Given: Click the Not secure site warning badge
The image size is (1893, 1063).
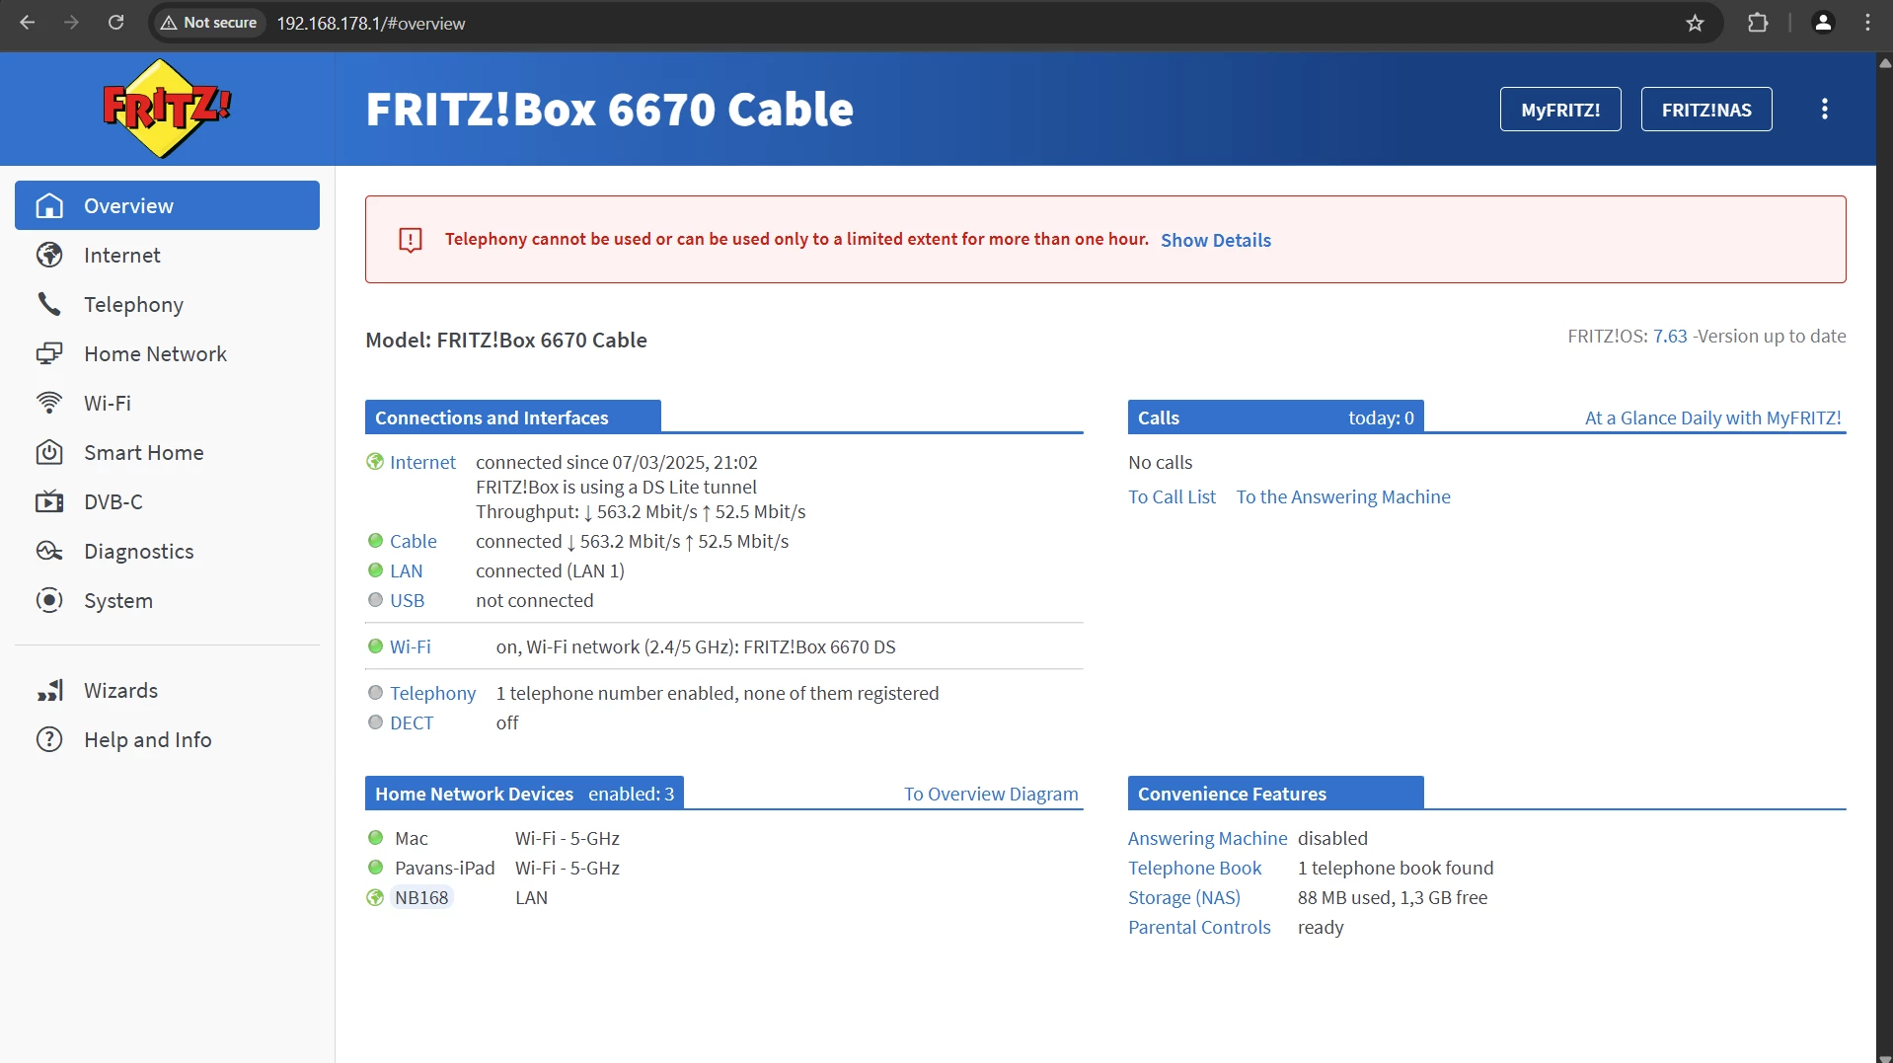Looking at the screenshot, I should 208,23.
